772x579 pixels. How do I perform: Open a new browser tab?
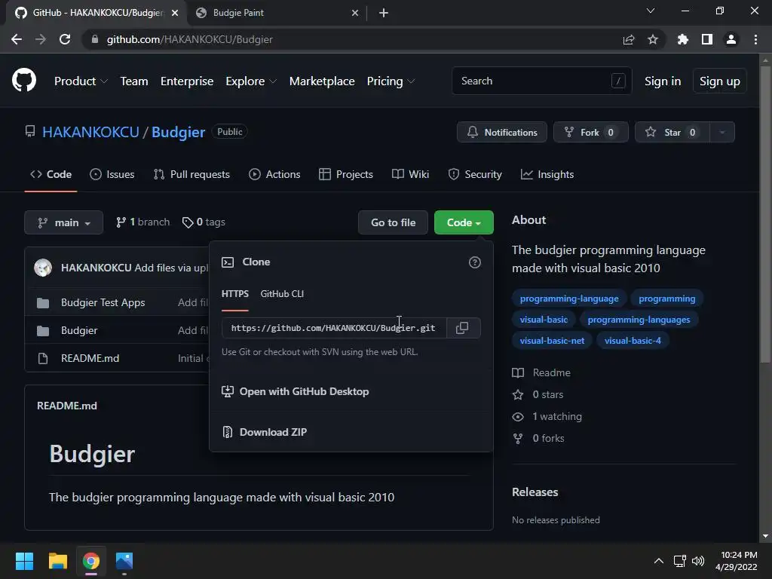(x=384, y=13)
